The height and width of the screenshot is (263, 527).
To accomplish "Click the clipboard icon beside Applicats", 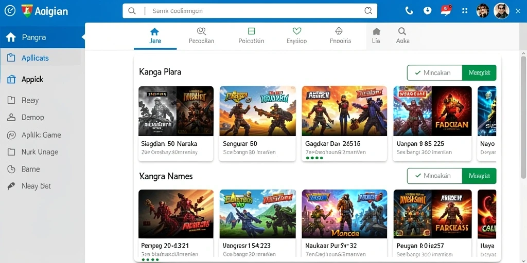I will click(x=11, y=58).
